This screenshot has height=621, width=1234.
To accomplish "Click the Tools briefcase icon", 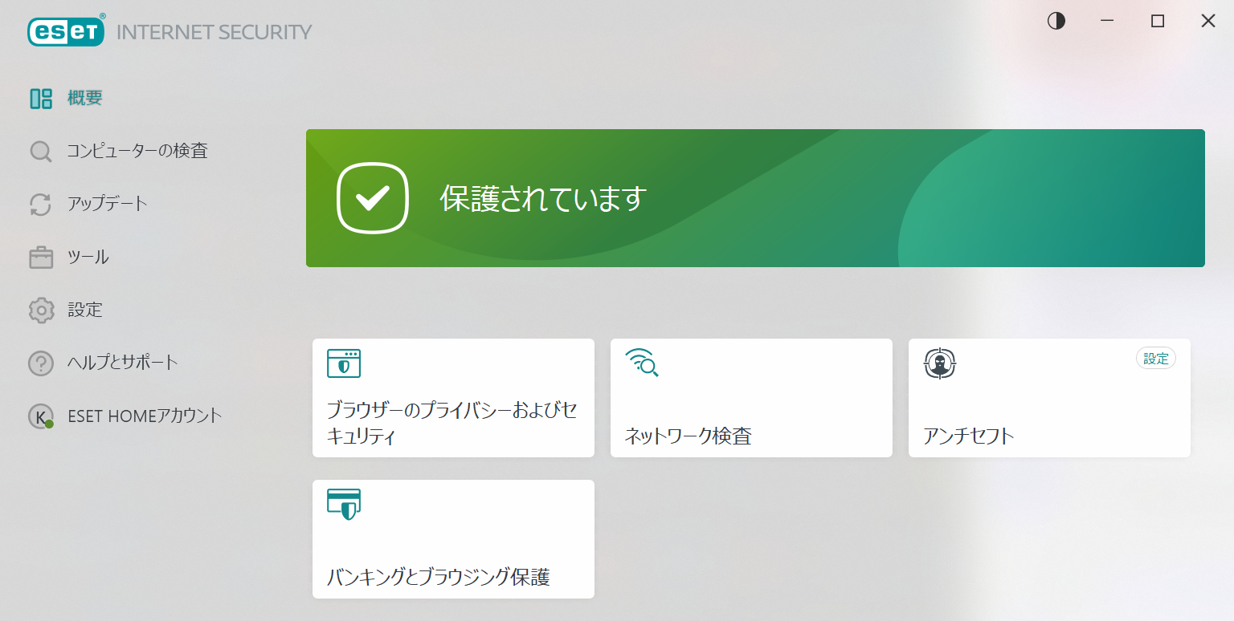I will [x=41, y=258].
